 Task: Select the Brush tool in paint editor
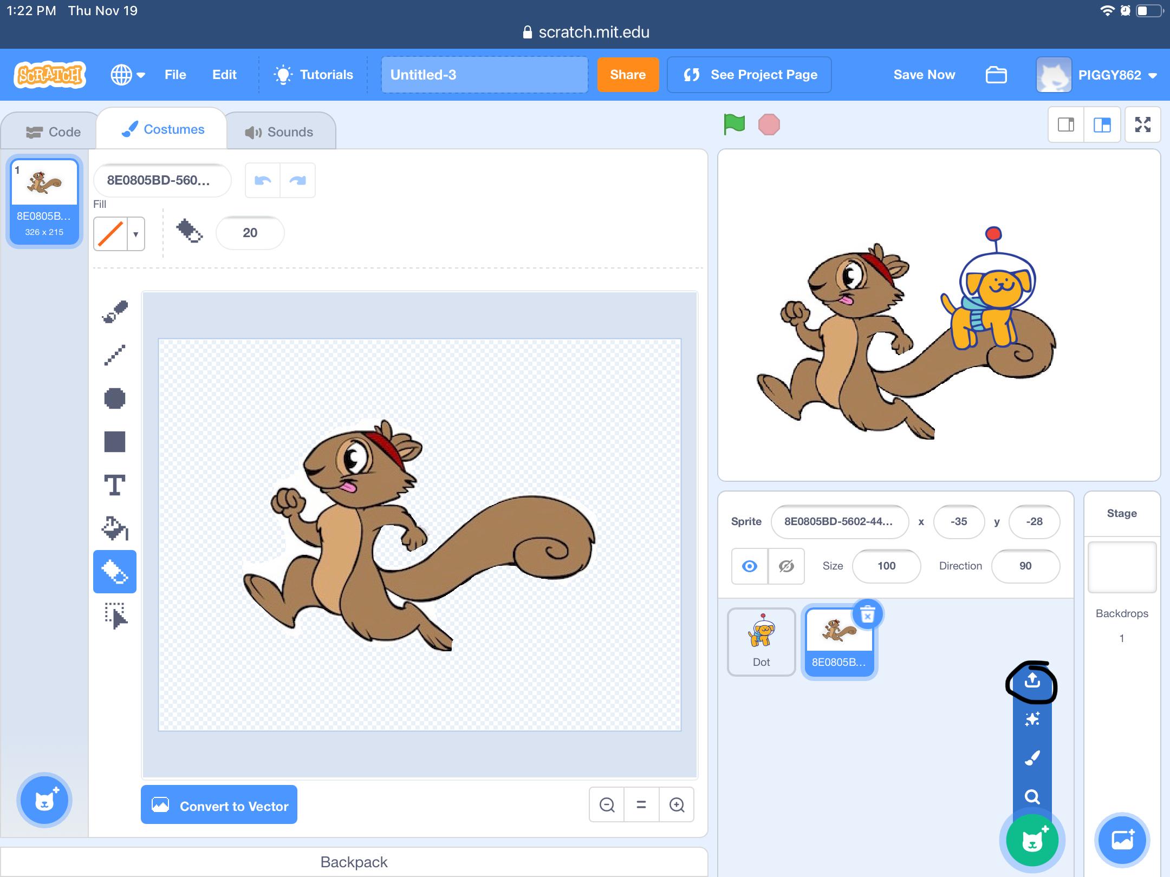pos(115,312)
